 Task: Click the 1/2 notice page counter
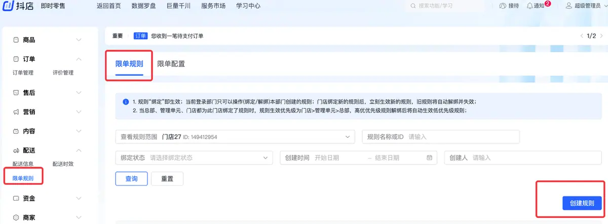tap(591, 36)
